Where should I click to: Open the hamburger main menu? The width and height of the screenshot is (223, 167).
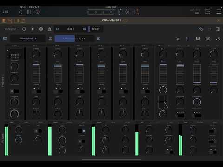219,12
